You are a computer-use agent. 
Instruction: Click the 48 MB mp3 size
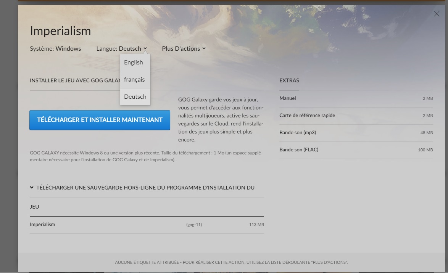pos(426,133)
